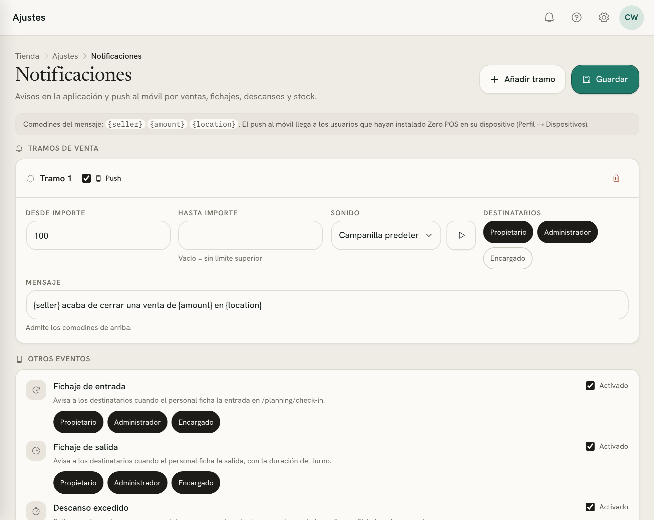Open the notifications bell in header
The height and width of the screenshot is (520, 654).
tap(549, 17)
